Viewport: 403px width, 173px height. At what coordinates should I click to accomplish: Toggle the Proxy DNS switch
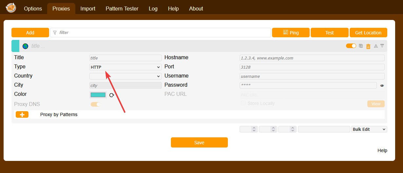95,104
